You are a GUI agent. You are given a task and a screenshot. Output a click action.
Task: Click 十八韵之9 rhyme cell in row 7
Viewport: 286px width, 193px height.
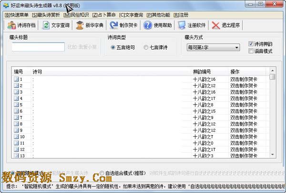(203, 118)
